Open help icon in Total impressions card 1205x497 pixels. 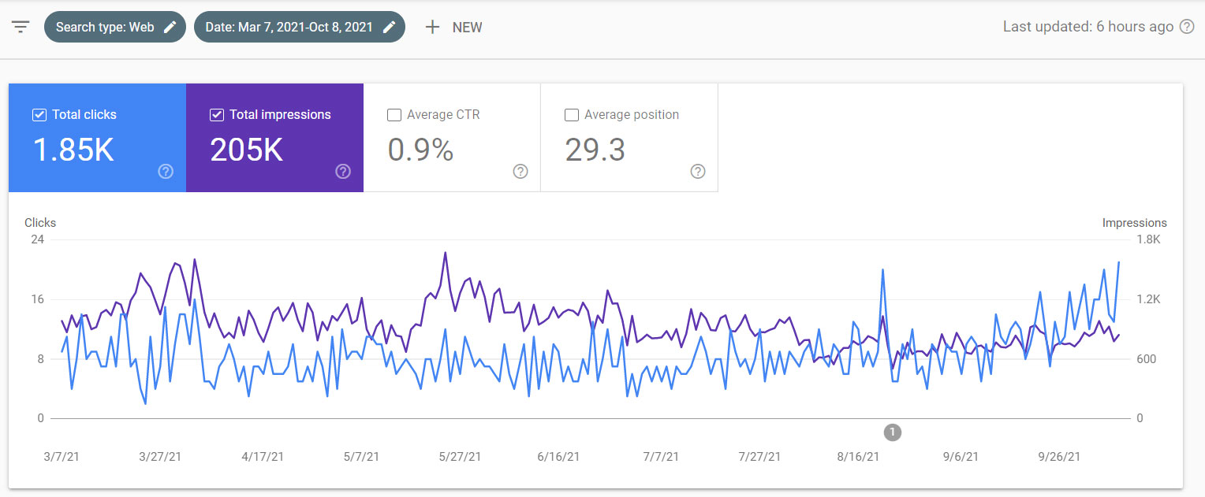pyautogui.click(x=343, y=171)
